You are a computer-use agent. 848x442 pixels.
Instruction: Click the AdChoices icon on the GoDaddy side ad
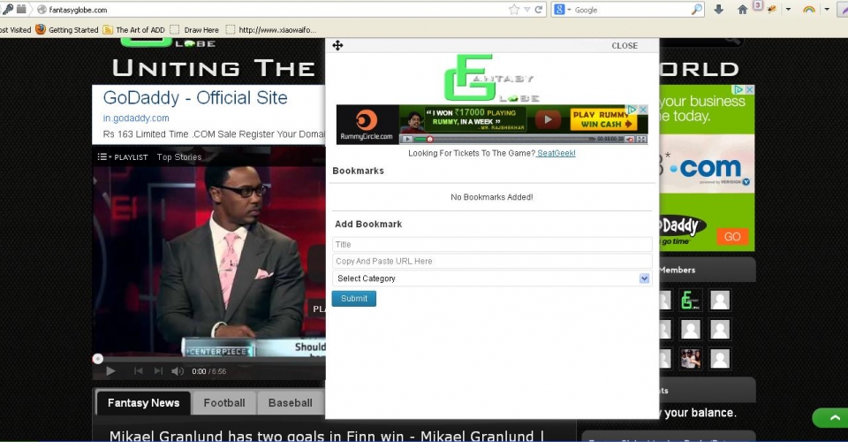(738, 90)
